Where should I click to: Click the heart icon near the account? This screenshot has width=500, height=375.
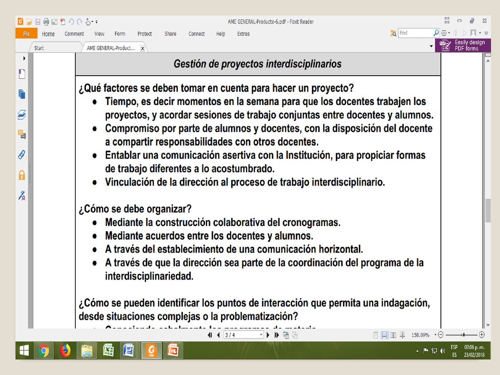tap(486, 33)
